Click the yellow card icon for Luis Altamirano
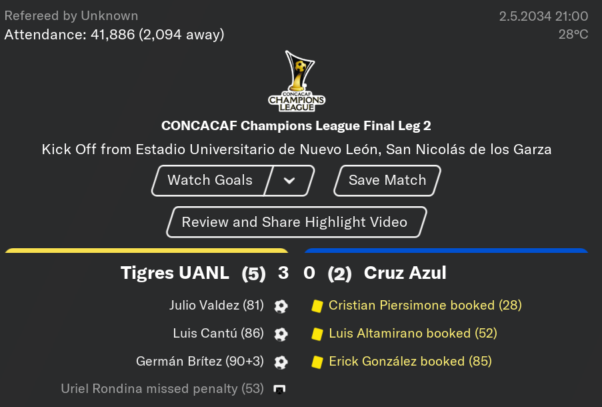Image resolution: width=602 pixels, height=407 pixels. pyautogui.click(x=317, y=334)
